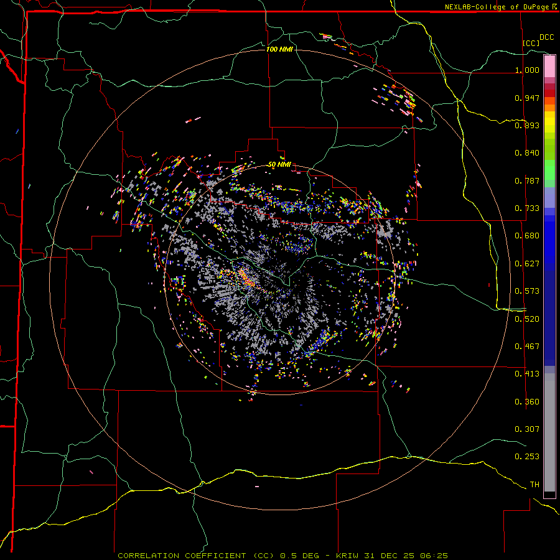Select the 0.520 scale value
Image resolution: width=560 pixels, height=560 pixels.
[x=527, y=319]
